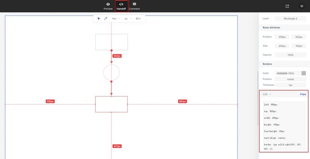Click the Opacity value 100%
310x159 pixels.
click(290, 55)
